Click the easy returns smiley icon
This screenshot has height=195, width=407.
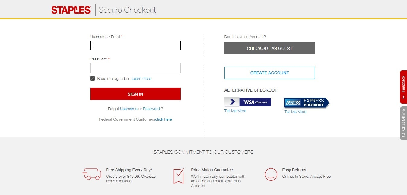[x=271, y=174]
